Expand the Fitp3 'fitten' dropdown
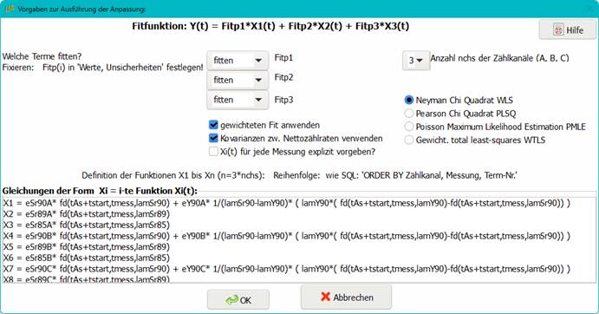 coord(238,100)
